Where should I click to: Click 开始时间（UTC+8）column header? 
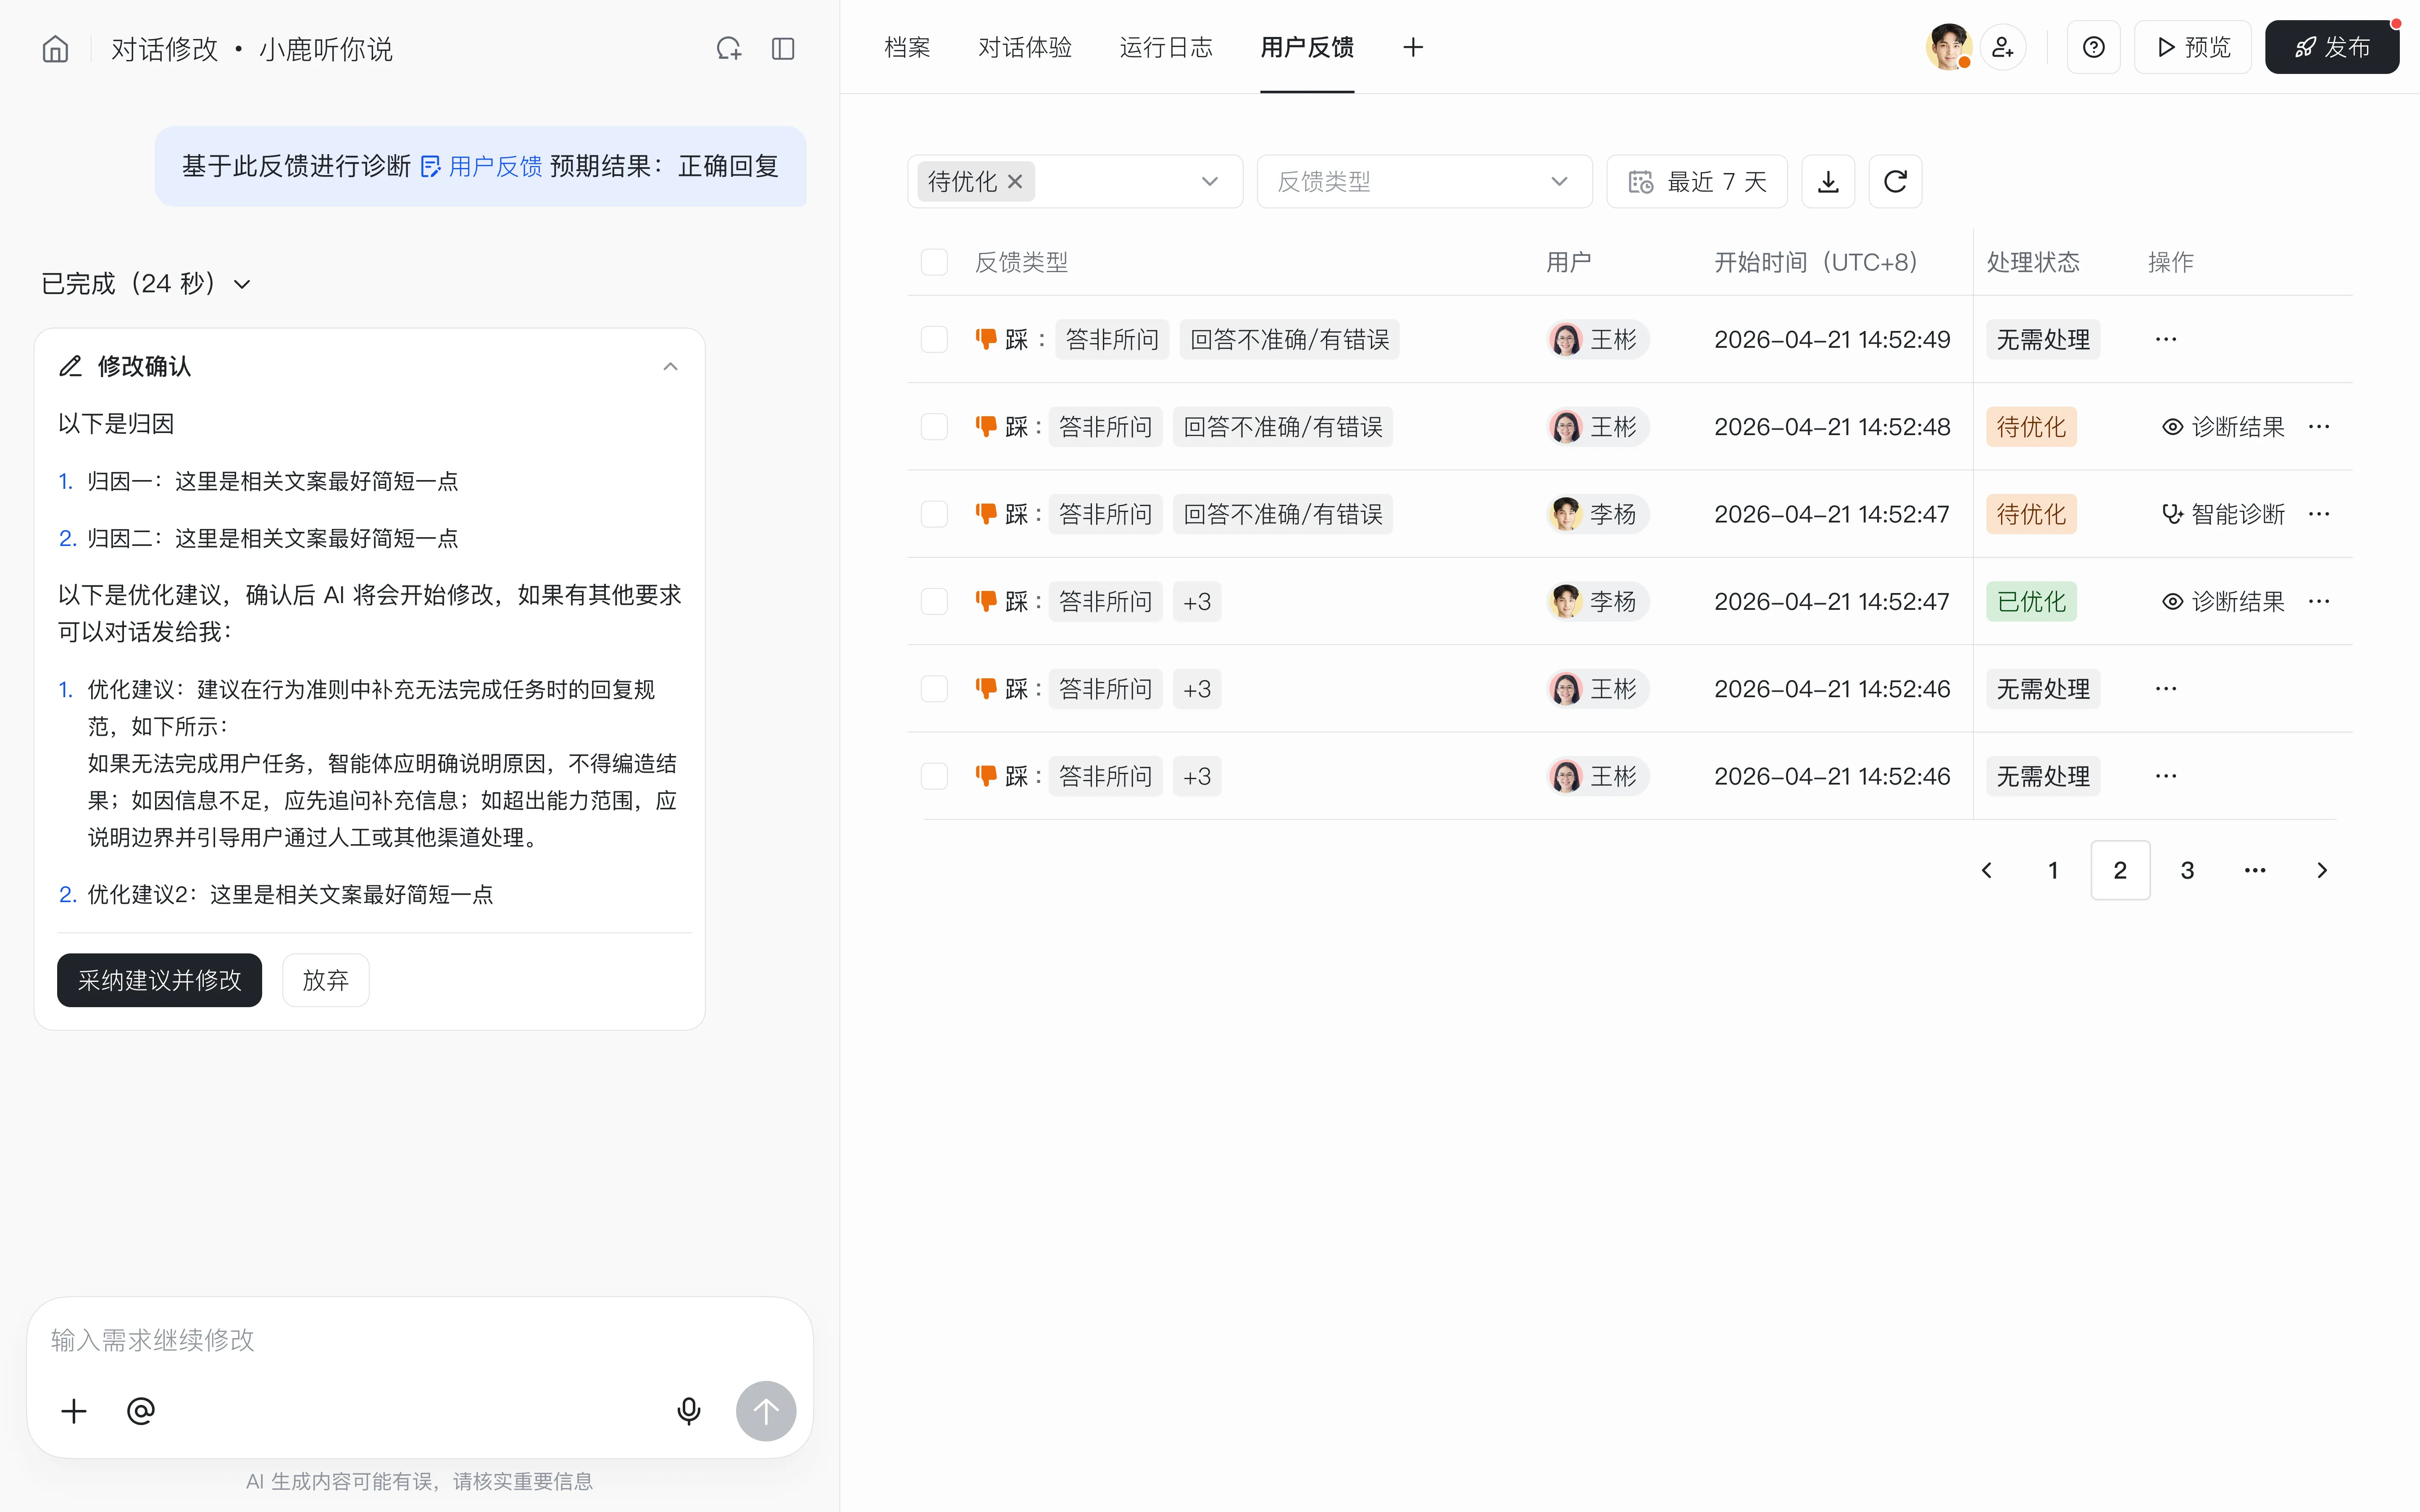tap(1815, 262)
